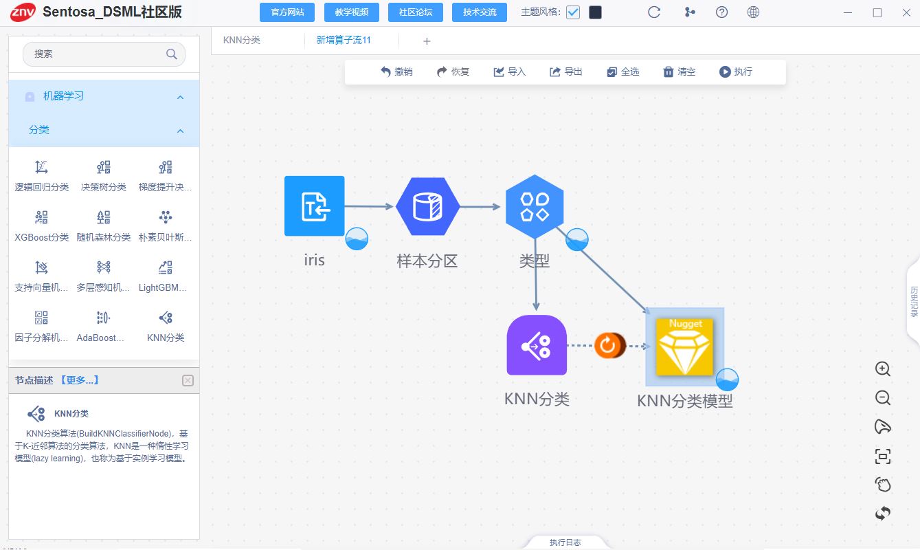920x550 pixels.
Task: Click the branch icon in title bar
Action: click(x=690, y=12)
